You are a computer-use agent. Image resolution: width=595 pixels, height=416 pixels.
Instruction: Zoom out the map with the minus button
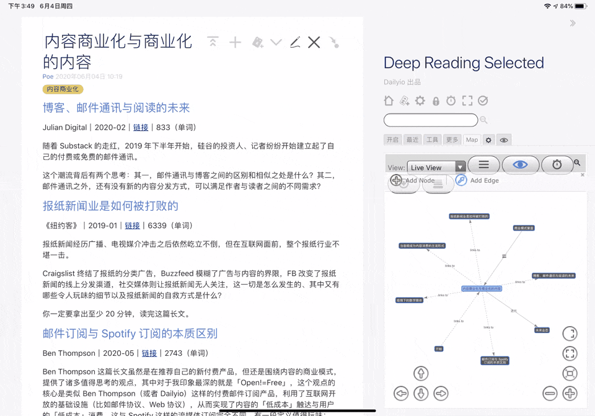pos(550,394)
